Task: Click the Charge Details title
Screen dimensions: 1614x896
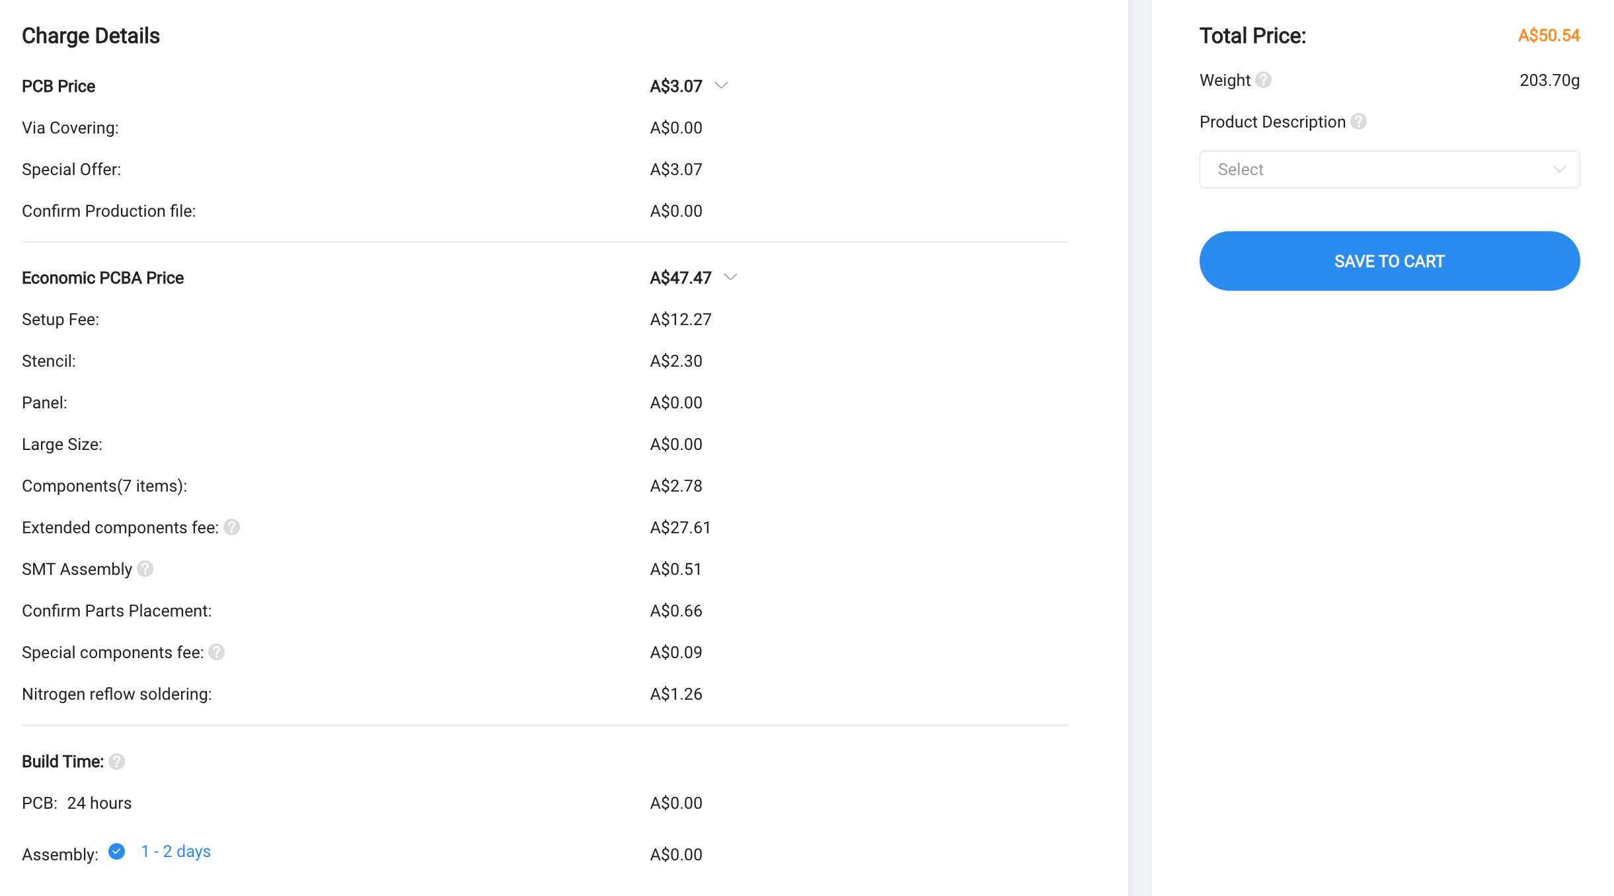Action: 91,36
